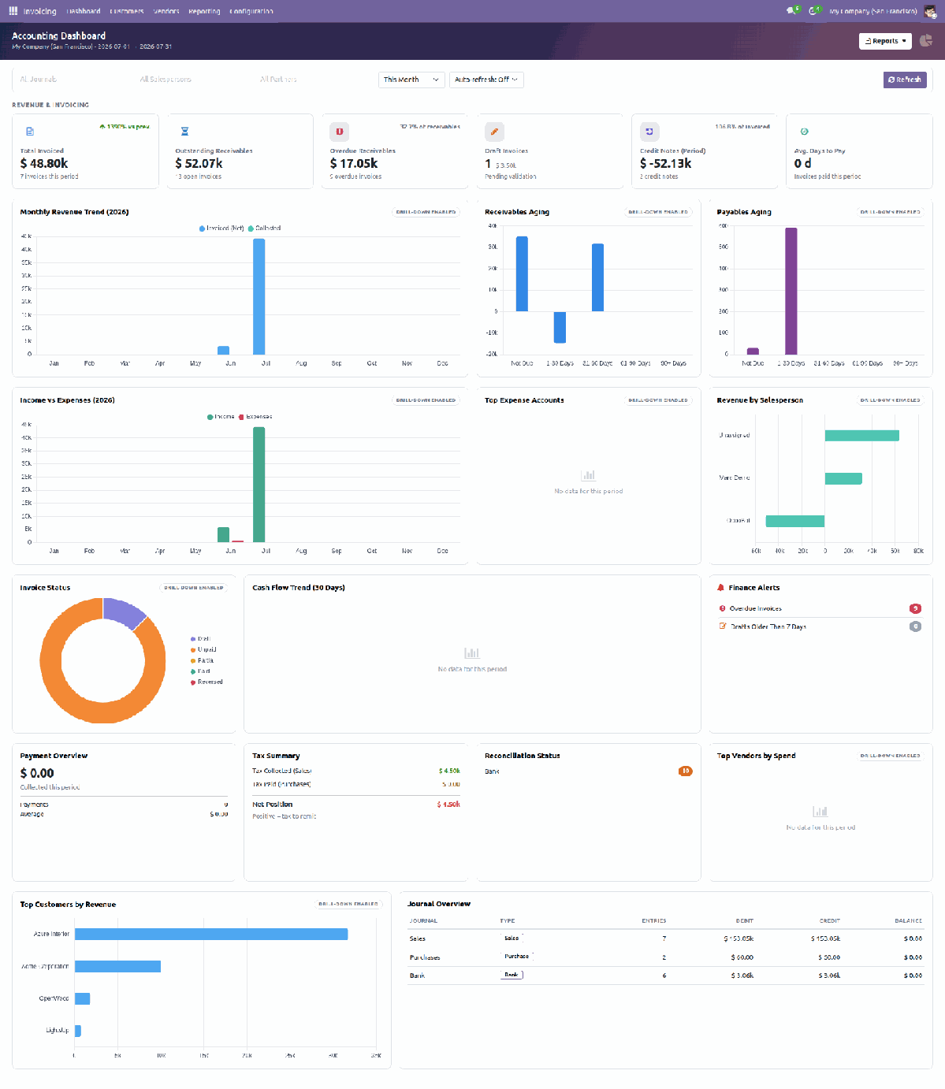Open the Configuration menu
The height and width of the screenshot is (1089, 945).
click(x=251, y=11)
